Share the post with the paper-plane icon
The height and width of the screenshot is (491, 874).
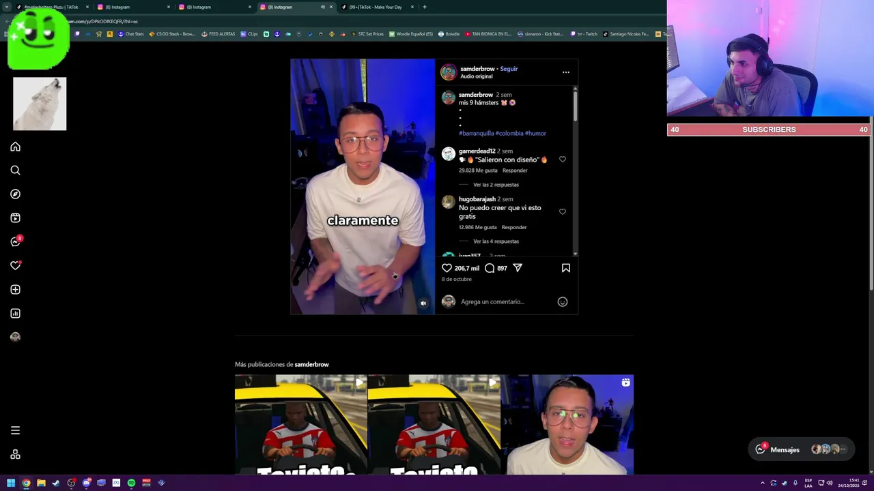click(518, 268)
